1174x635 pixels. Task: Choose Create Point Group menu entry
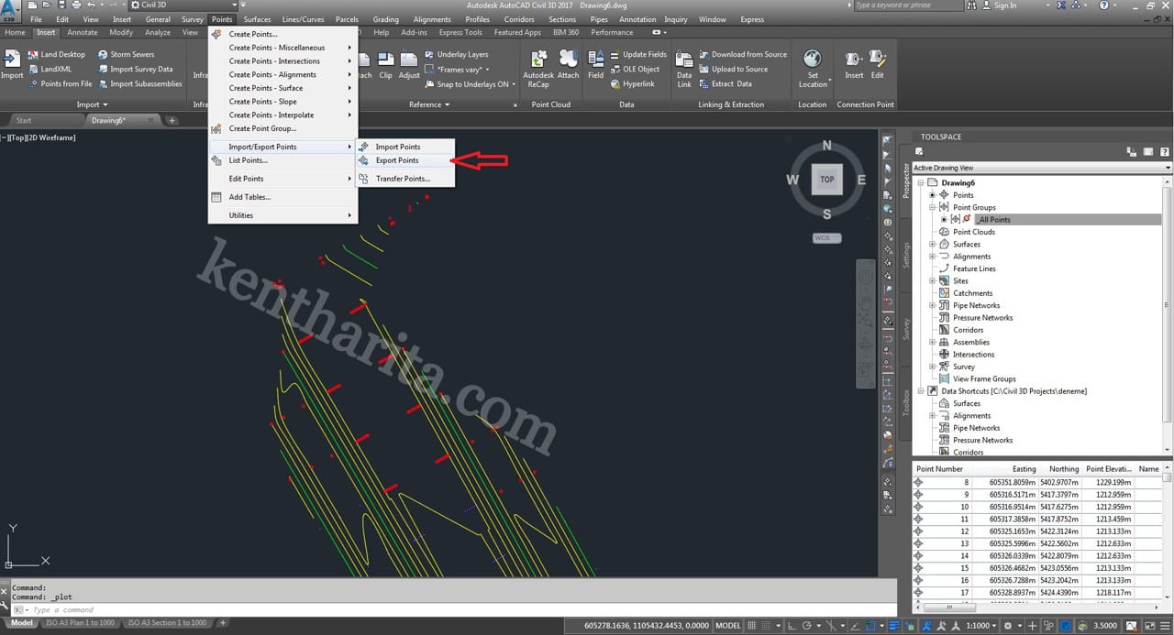point(262,129)
